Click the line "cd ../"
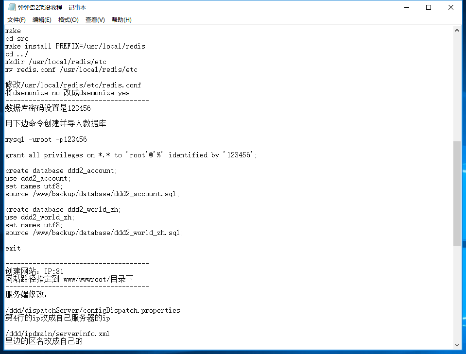This screenshot has width=466, height=354. tap(17, 54)
